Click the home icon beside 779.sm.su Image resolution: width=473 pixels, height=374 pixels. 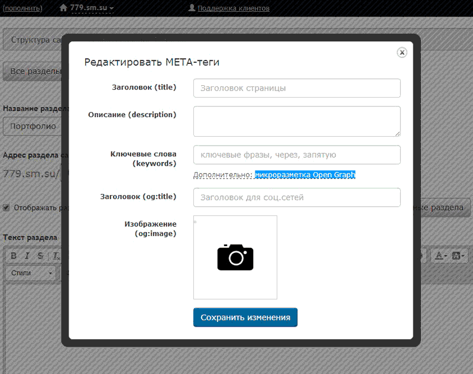point(65,8)
